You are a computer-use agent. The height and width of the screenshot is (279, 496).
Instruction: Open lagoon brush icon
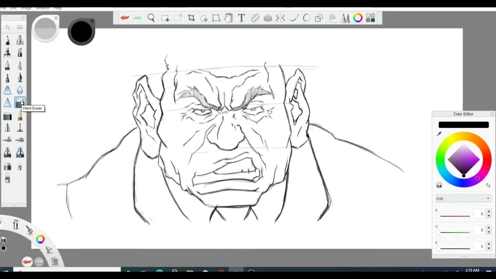point(29,229)
